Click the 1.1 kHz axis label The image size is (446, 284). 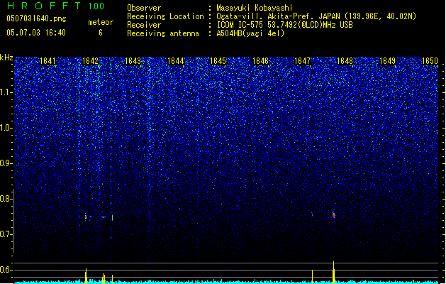(x=6, y=92)
